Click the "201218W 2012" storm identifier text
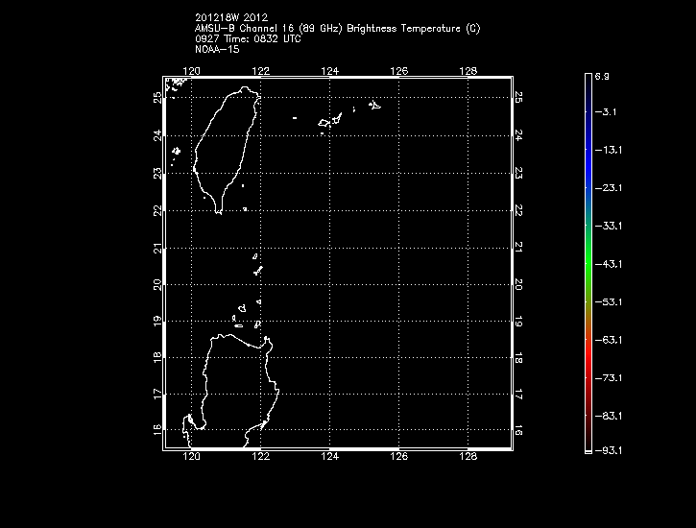 (232, 17)
